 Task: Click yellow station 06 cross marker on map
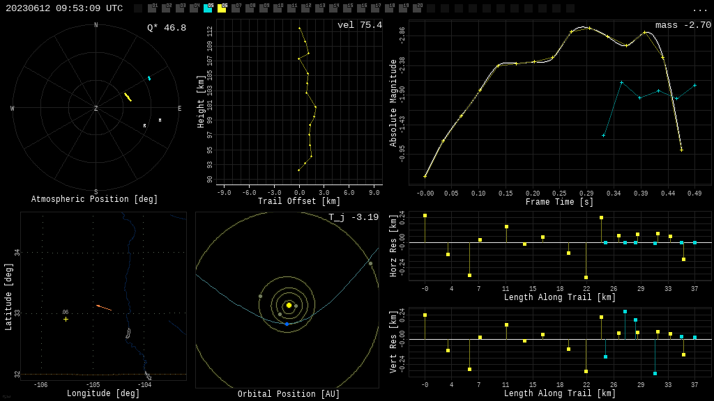[66, 320]
